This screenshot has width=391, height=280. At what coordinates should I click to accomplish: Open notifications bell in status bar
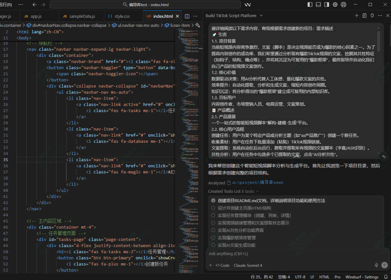pyautogui.click(x=386, y=277)
